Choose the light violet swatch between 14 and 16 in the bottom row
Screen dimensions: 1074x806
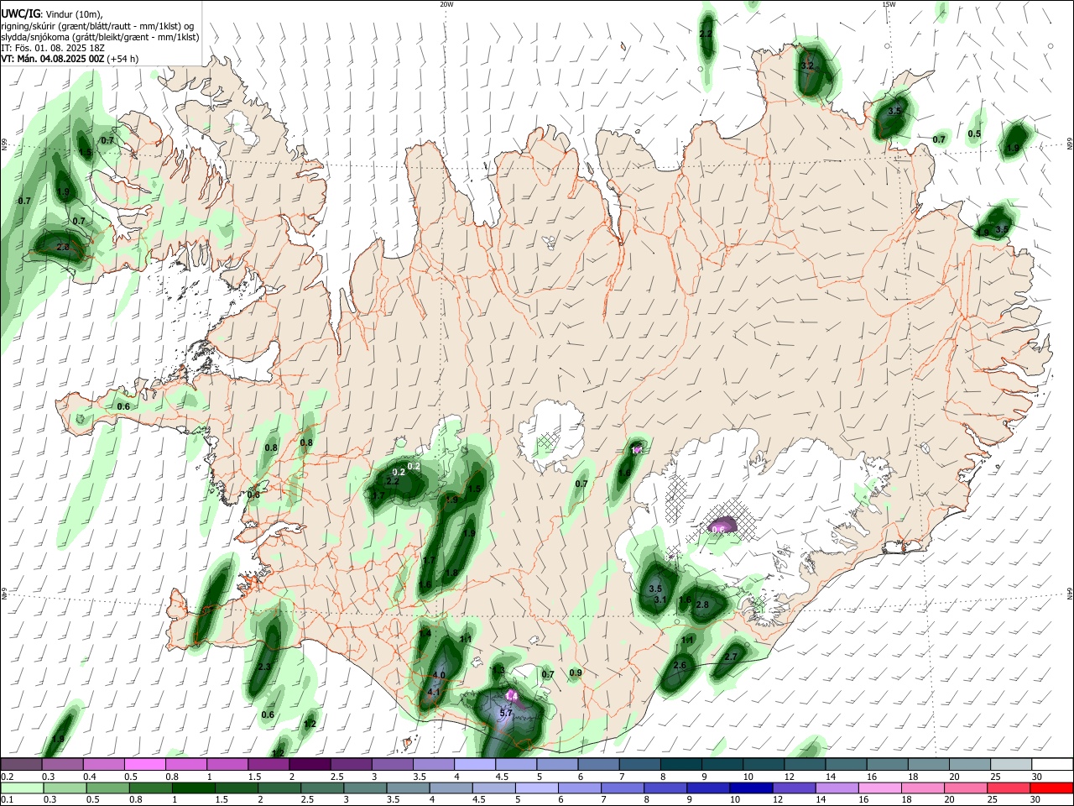click(x=836, y=788)
